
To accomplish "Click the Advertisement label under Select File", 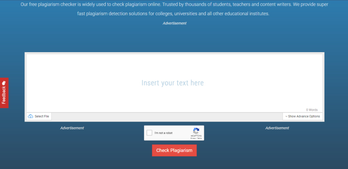I will 72,128.
